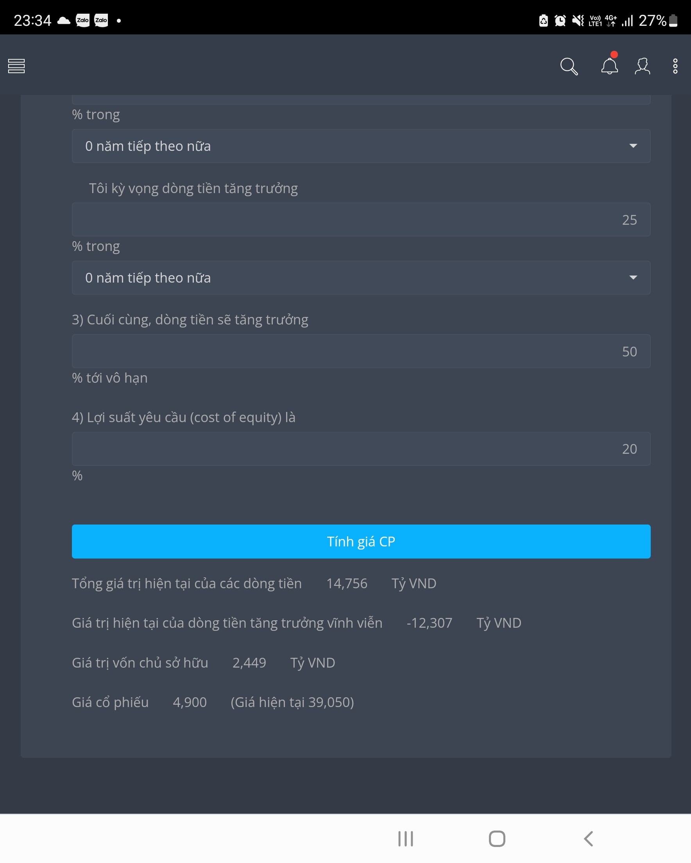The image size is (691, 863).
Task: Tap the search magnifier icon
Action: [x=569, y=66]
